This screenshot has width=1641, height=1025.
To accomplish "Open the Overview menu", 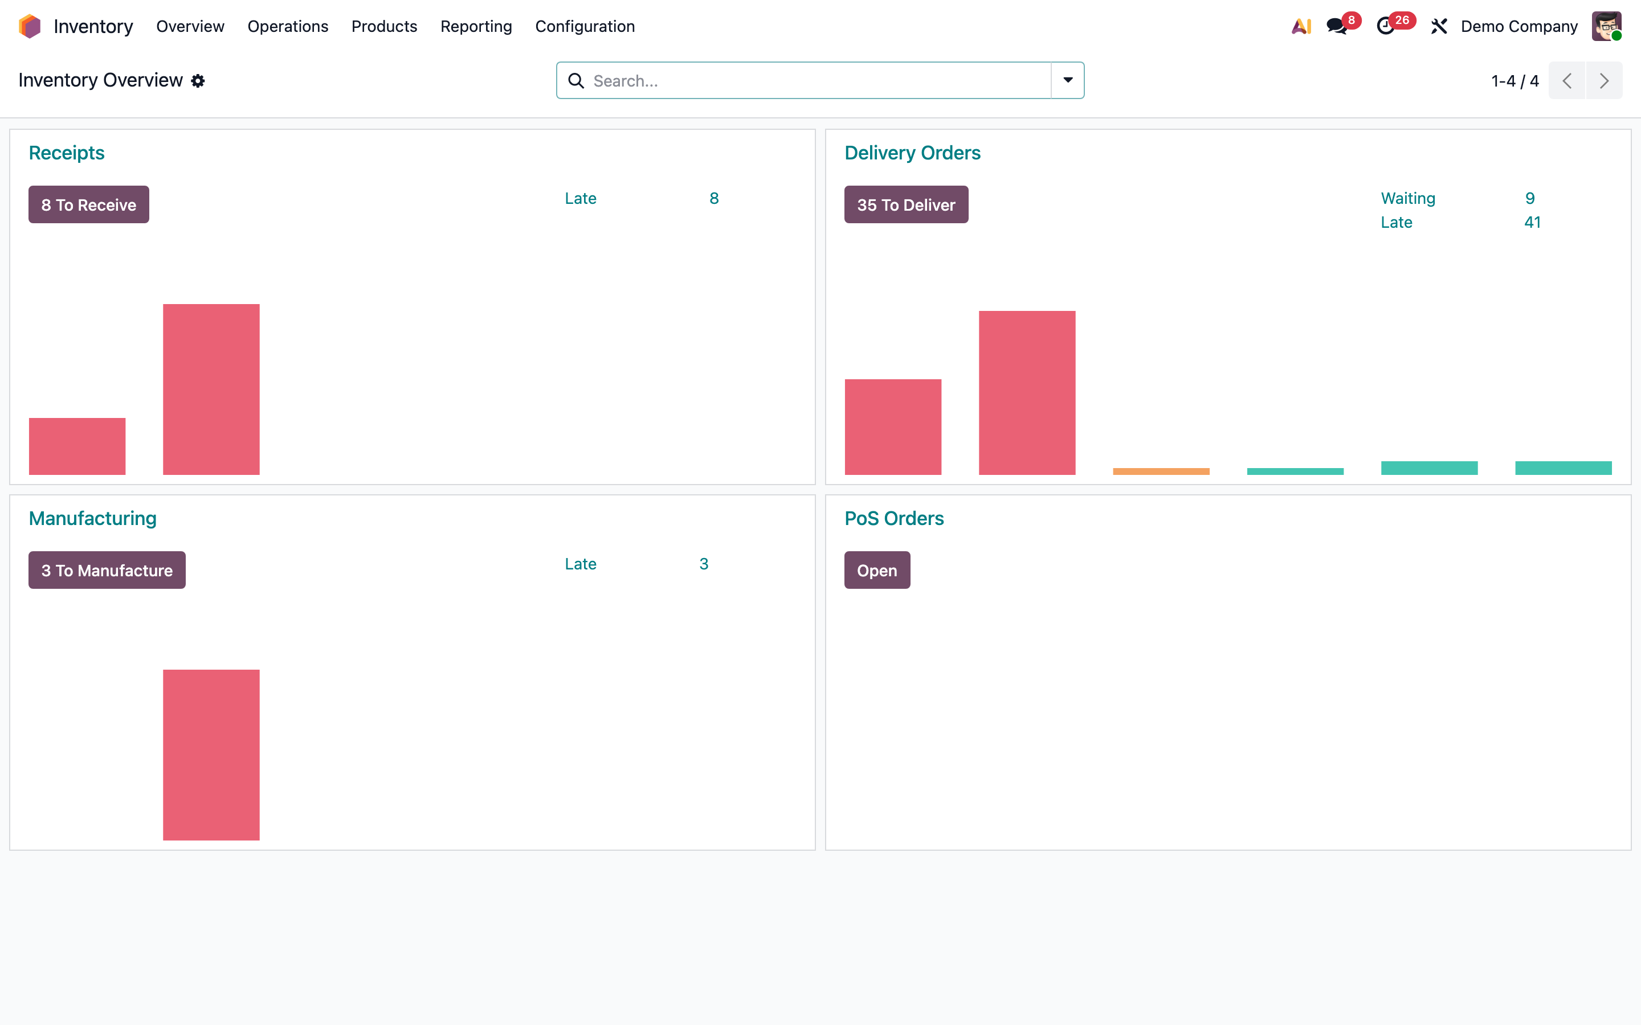I will [x=190, y=26].
